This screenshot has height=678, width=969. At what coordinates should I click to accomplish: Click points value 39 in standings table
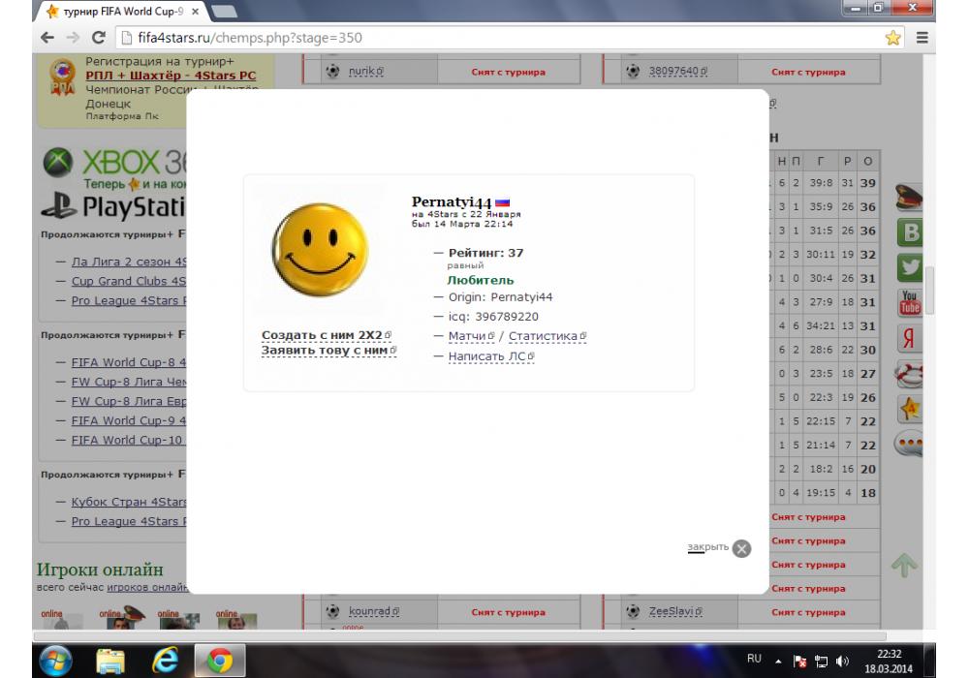[x=867, y=183]
